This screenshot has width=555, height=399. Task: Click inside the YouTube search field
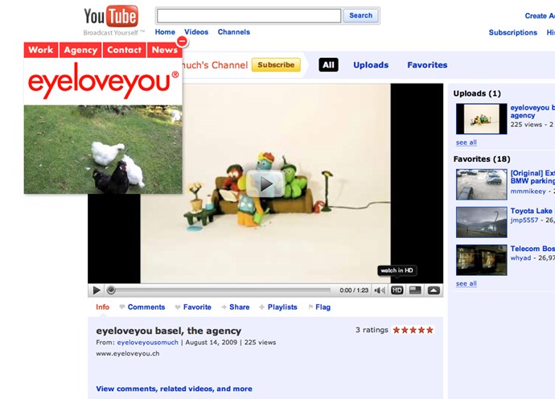click(x=249, y=15)
